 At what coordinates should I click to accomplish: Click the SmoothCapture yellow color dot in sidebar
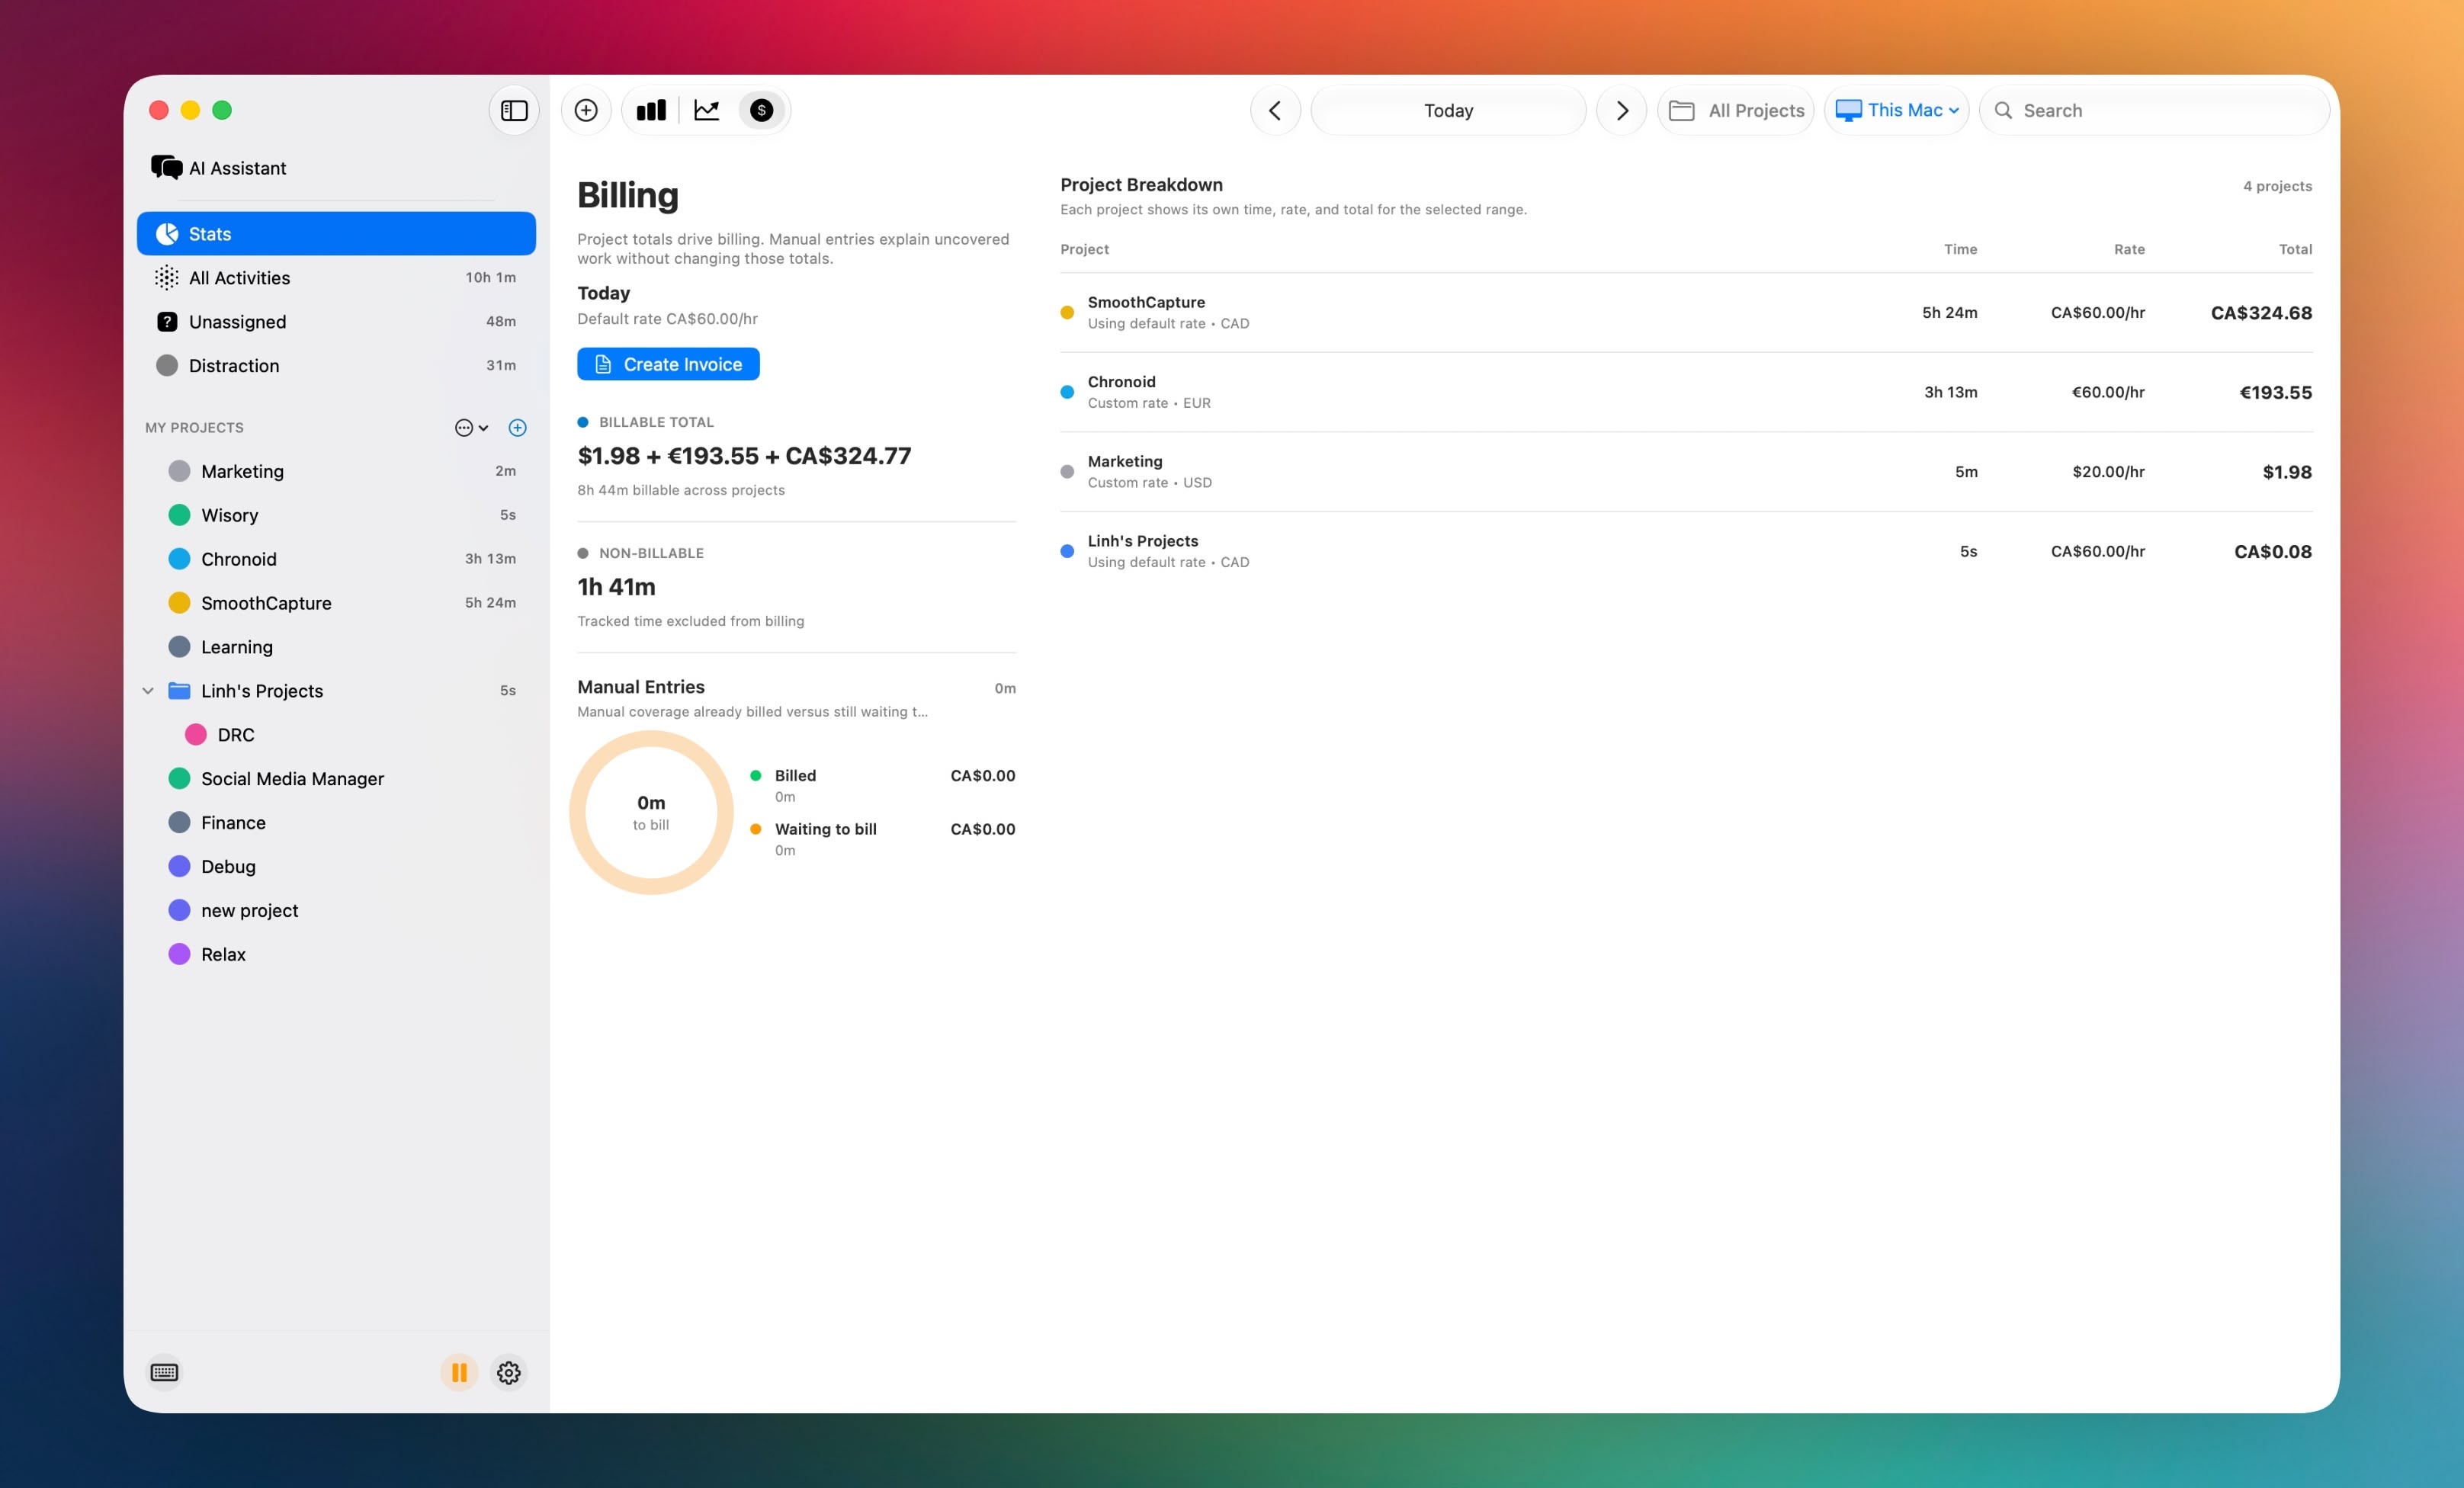[179, 603]
